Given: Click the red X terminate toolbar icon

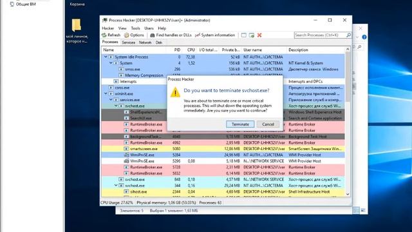Looking at the screenshot, I should pyautogui.click(x=259, y=35).
